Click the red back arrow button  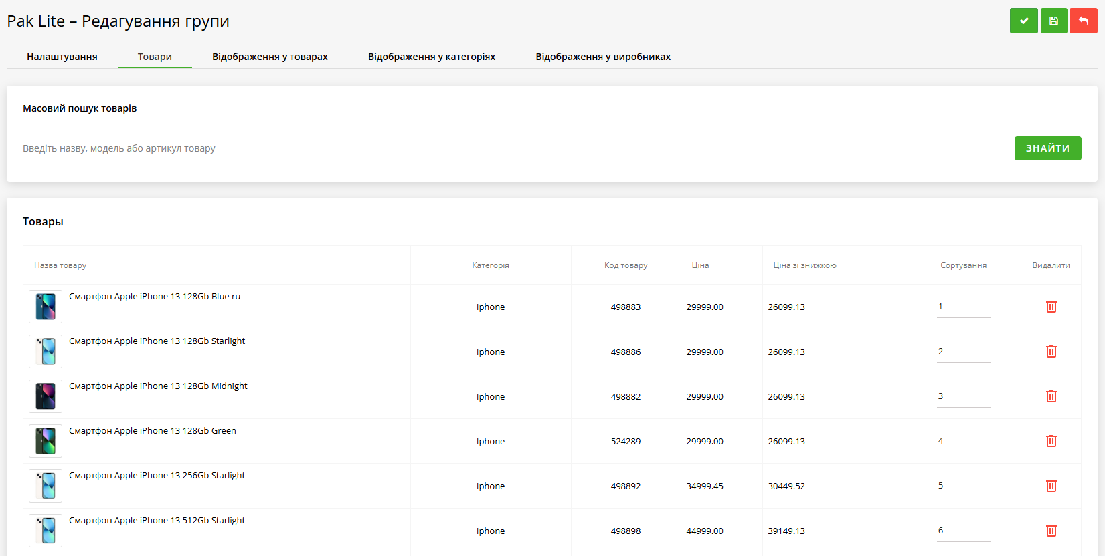[x=1083, y=21]
